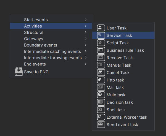166x136 pixels.
Task: Click the Receive Task envelope icon
Action: [101, 58]
